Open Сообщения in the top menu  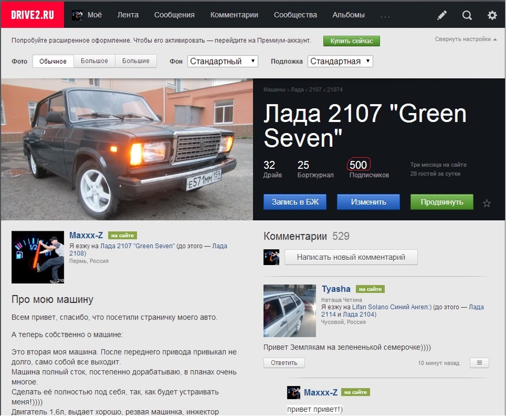pos(174,15)
